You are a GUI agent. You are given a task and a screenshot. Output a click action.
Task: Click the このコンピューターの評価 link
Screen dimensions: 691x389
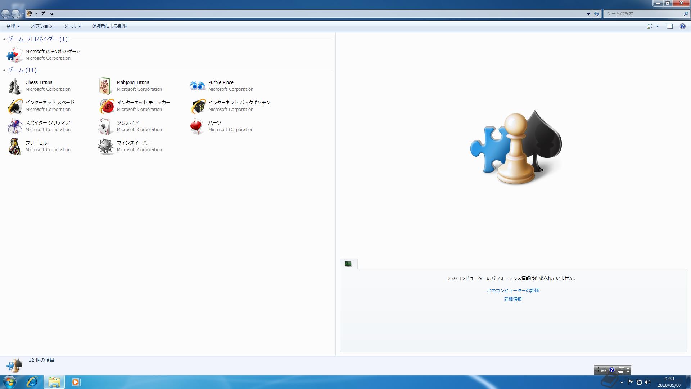click(513, 291)
